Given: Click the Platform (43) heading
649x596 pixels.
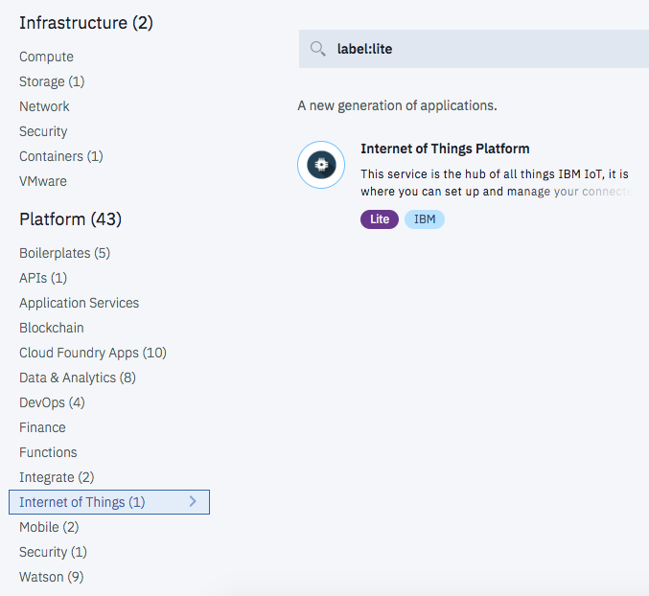Looking at the screenshot, I should point(70,219).
